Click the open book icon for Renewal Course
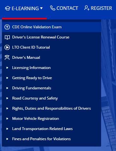The width and height of the screenshot is (116, 151). [7, 37]
